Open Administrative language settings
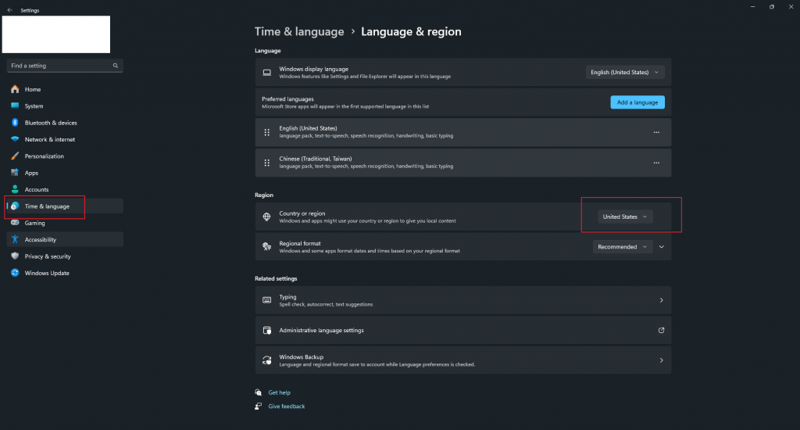The height and width of the screenshot is (430, 800). pyautogui.click(x=462, y=331)
